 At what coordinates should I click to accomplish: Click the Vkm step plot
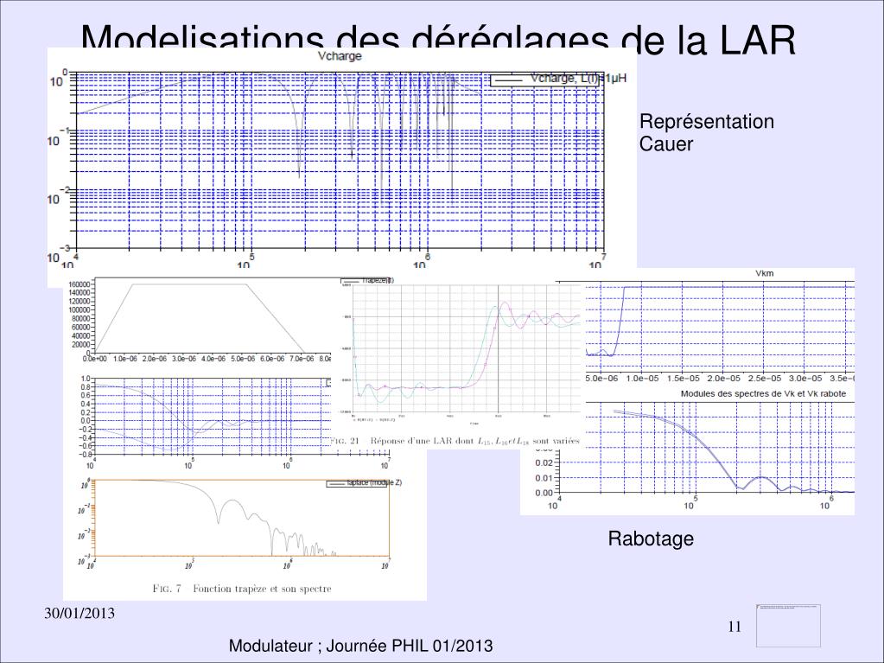(x=720, y=326)
